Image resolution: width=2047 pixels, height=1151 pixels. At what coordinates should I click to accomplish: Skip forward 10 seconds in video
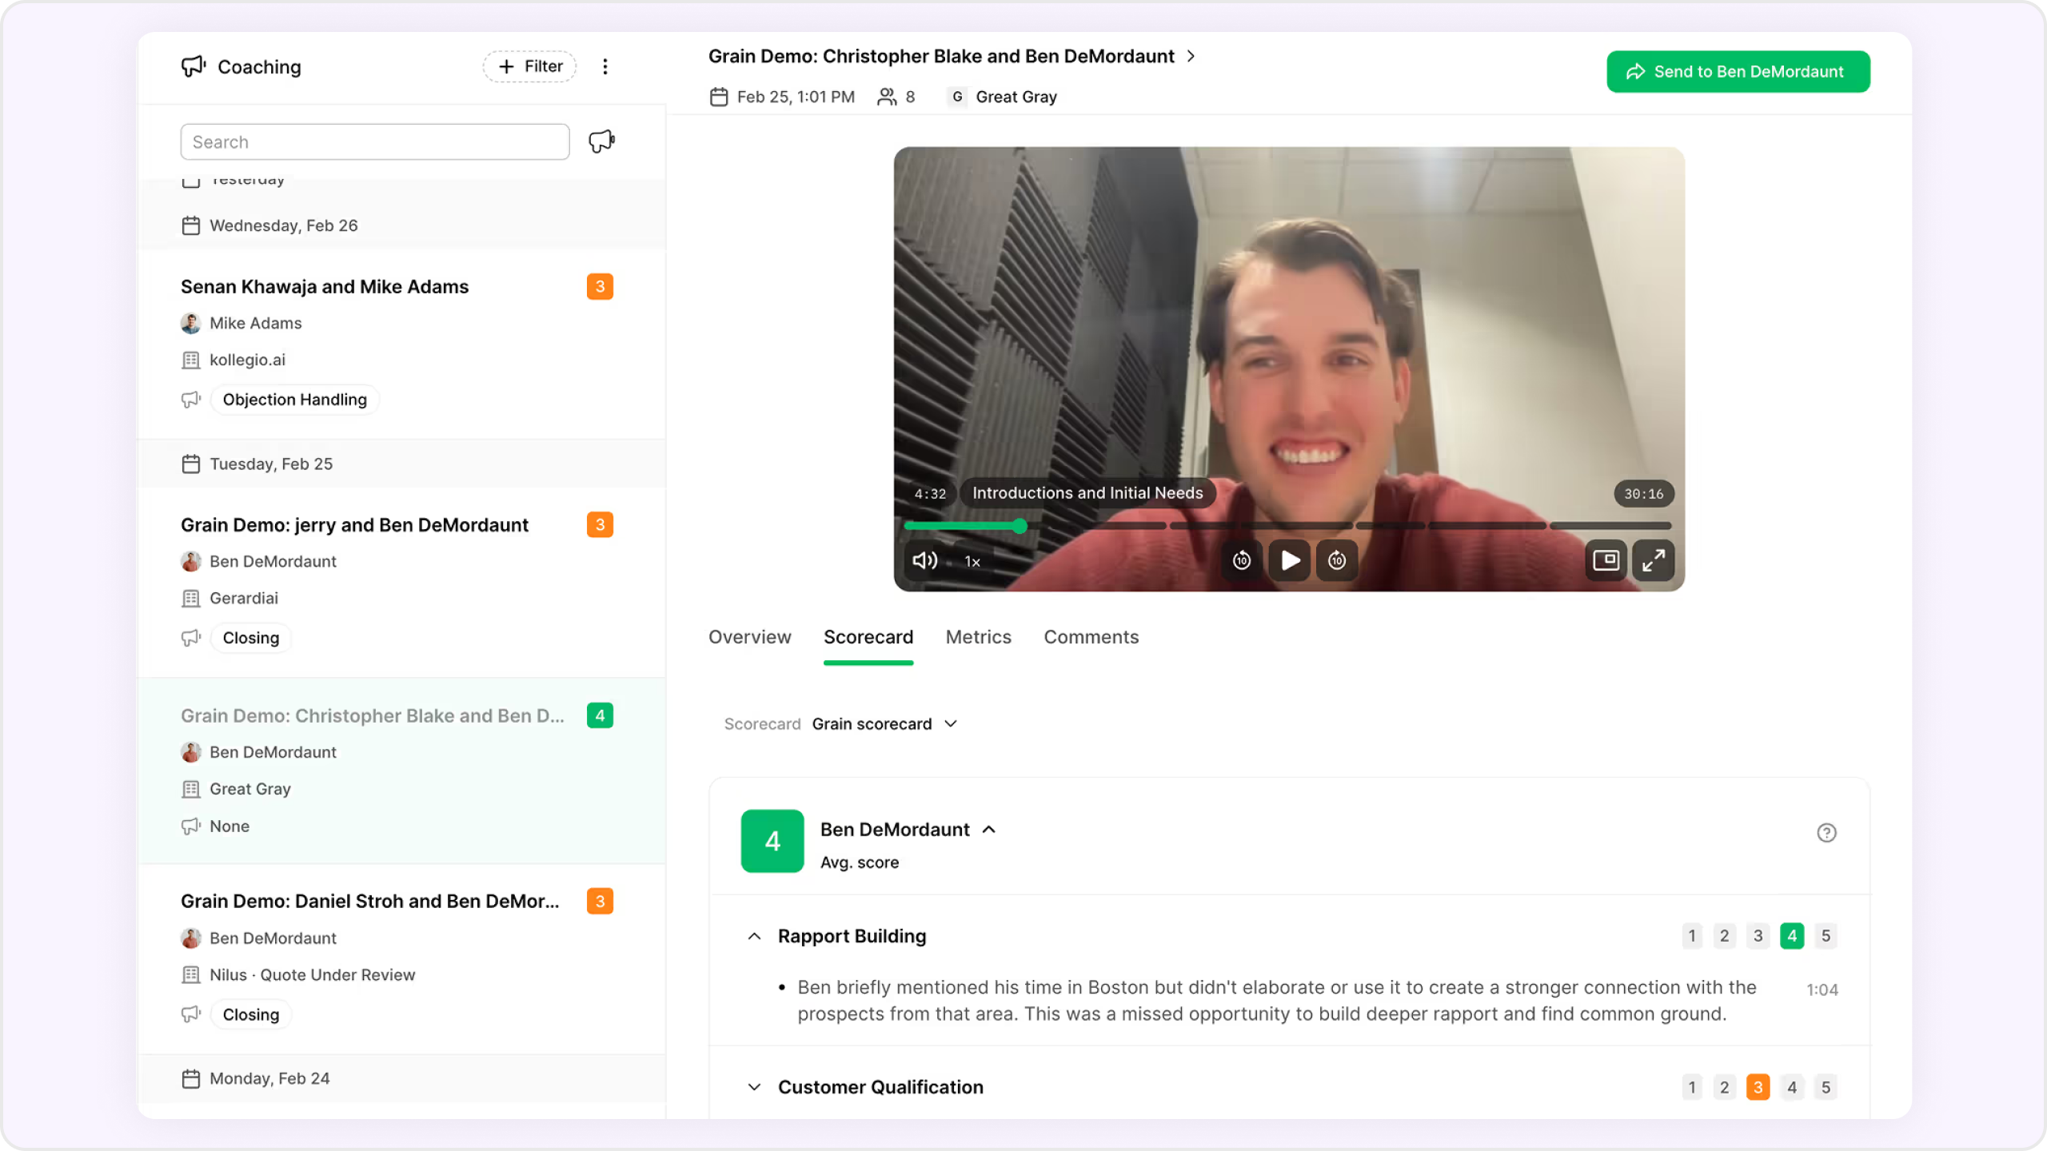tap(1337, 560)
